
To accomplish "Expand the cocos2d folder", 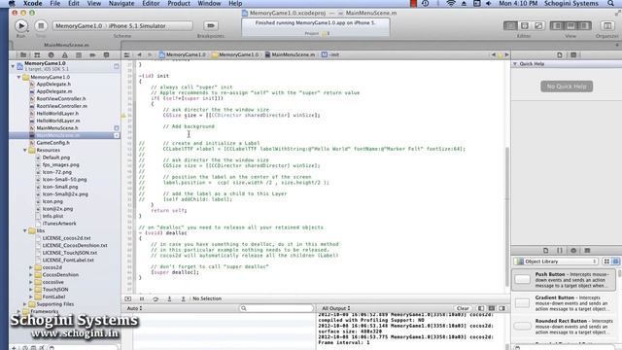I will pyautogui.click(x=31, y=267).
